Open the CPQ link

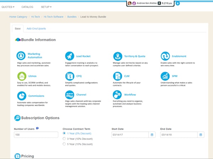coord(79,76)
